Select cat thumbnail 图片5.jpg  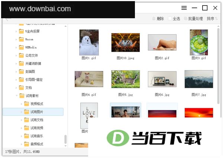126,79
